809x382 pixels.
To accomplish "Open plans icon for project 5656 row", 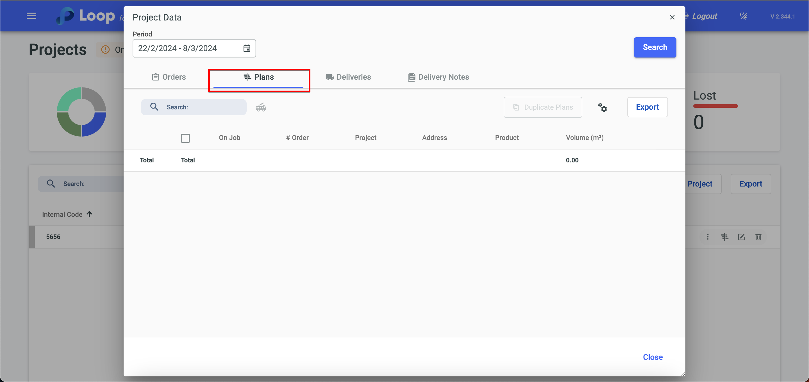I will point(724,237).
